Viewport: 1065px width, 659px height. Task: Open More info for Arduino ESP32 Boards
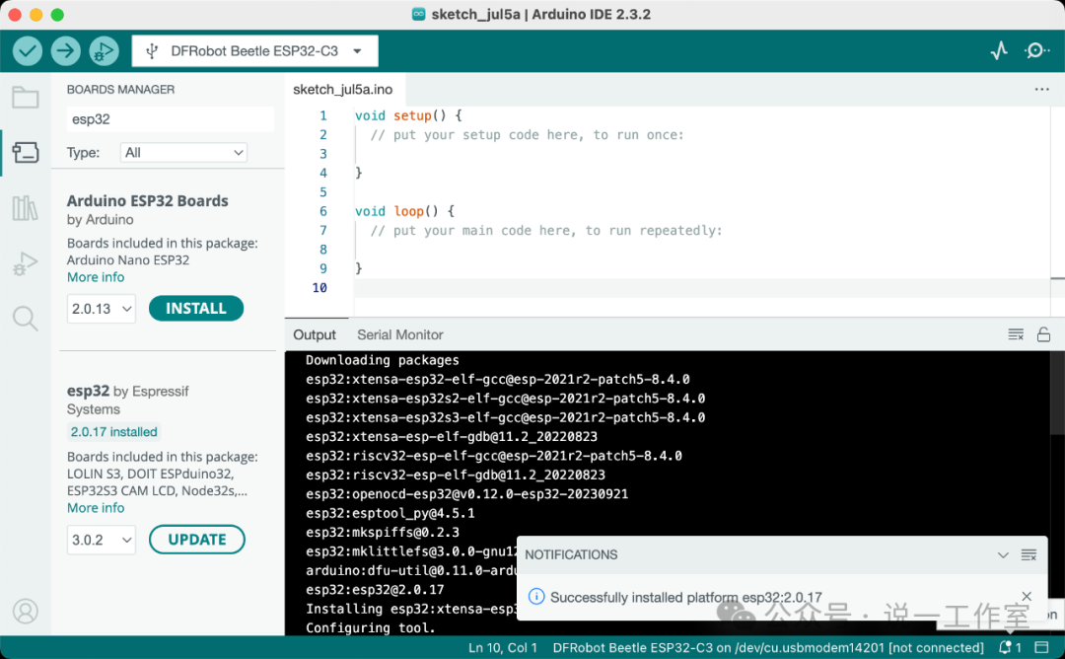(96, 277)
